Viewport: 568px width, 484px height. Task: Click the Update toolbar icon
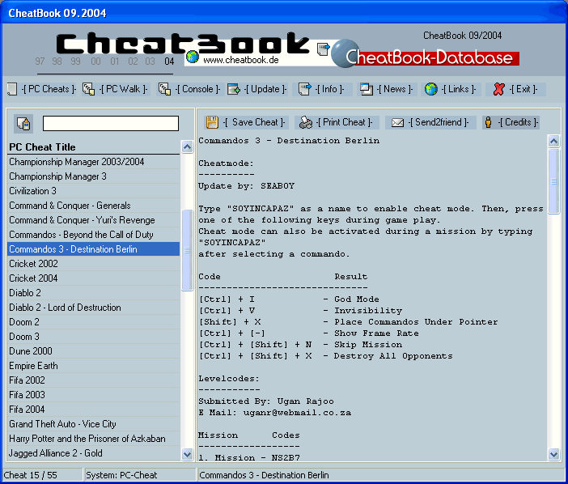(234, 89)
